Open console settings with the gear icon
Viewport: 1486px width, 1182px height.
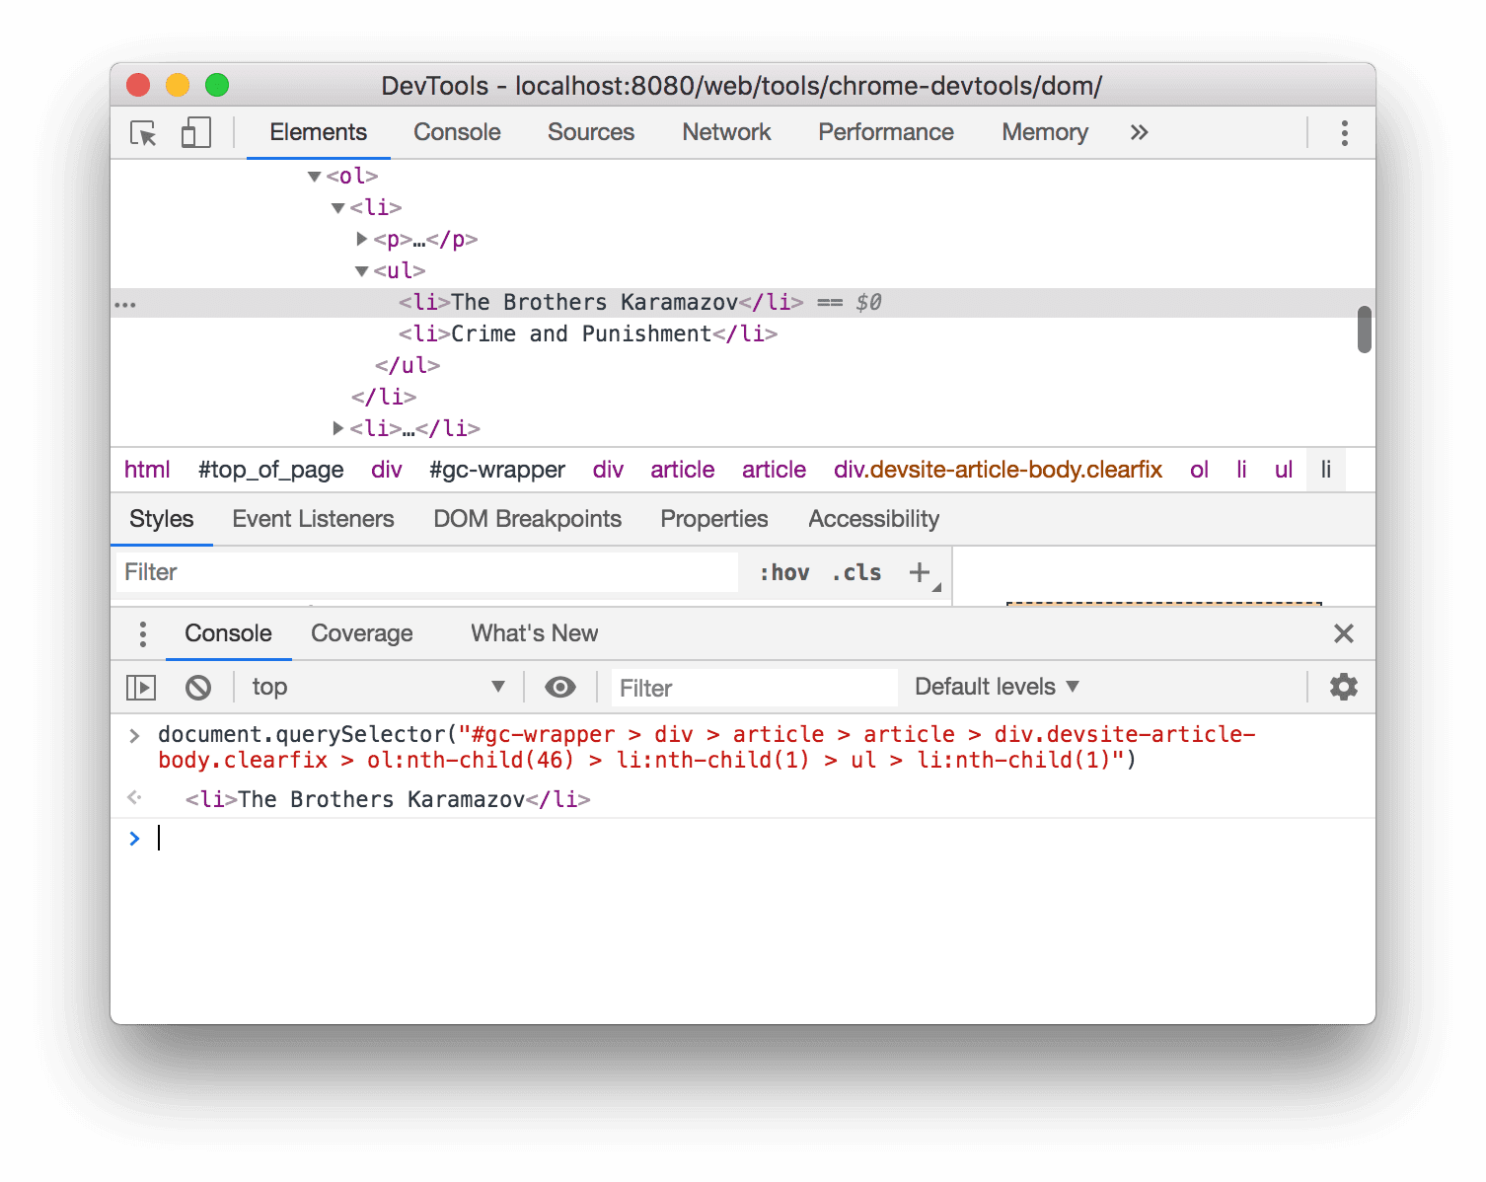(1343, 687)
